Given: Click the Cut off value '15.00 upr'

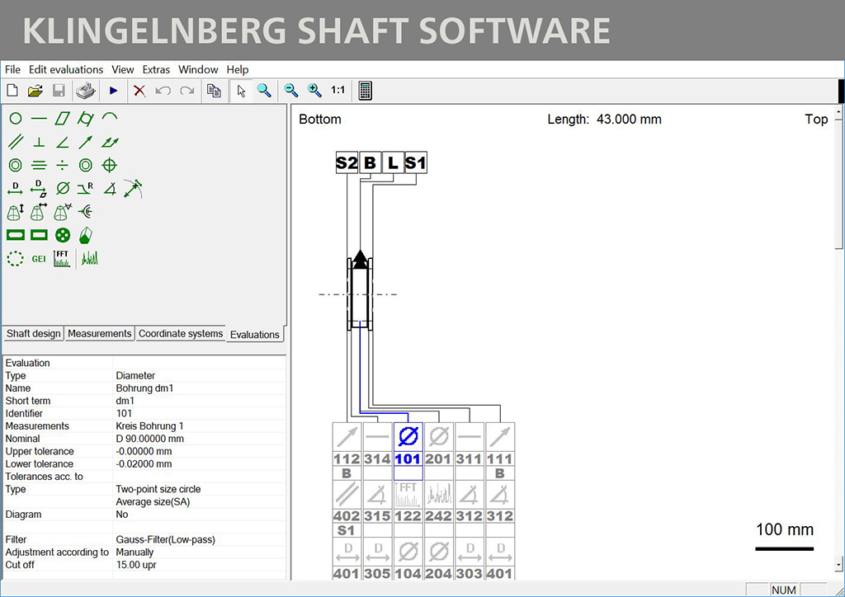Looking at the screenshot, I should click(x=136, y=565).
